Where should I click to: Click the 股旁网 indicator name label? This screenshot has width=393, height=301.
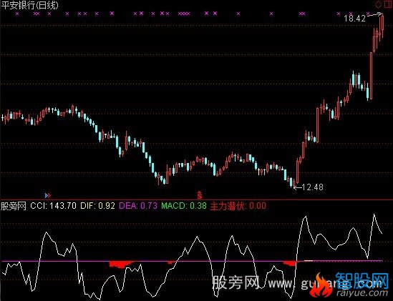coord(14,206)
